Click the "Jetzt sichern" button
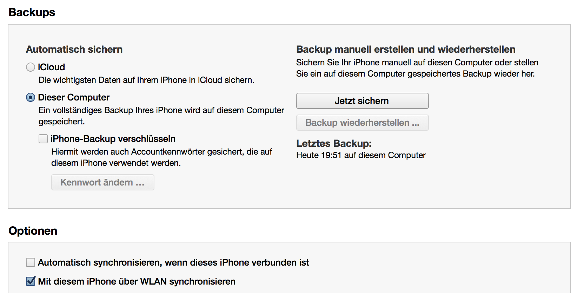The height and width of the screenshot is (293, 577). (x=362, y=101)
